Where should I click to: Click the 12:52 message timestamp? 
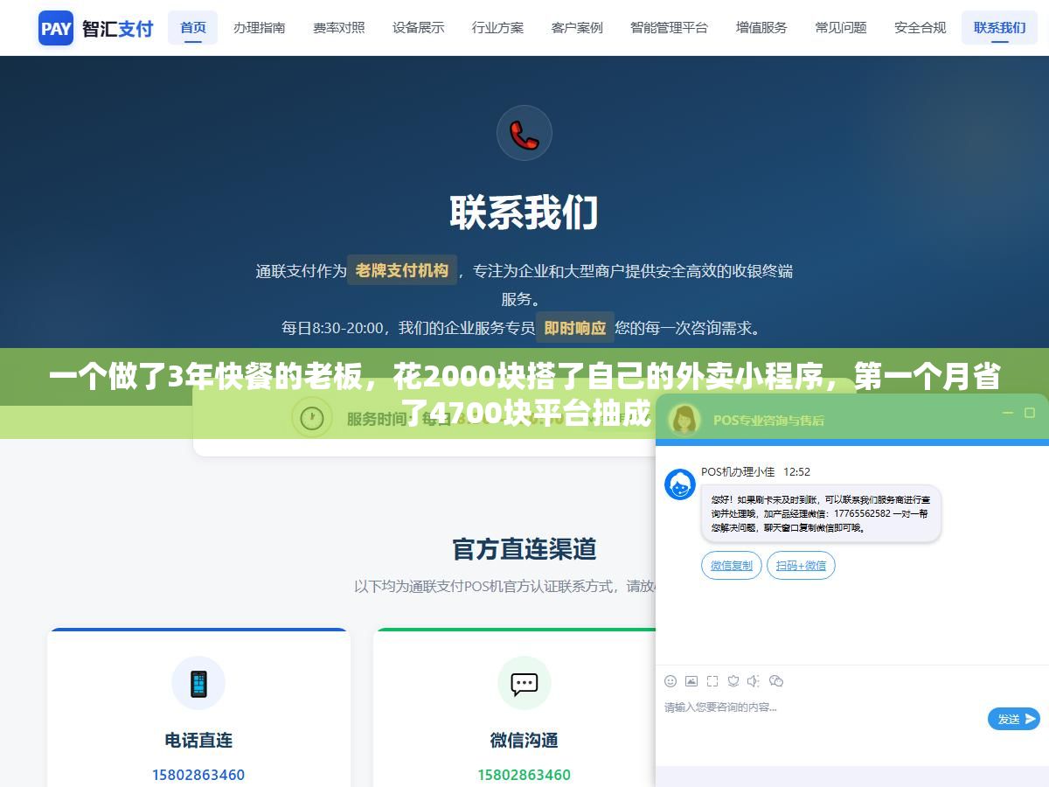coord(796,471)
